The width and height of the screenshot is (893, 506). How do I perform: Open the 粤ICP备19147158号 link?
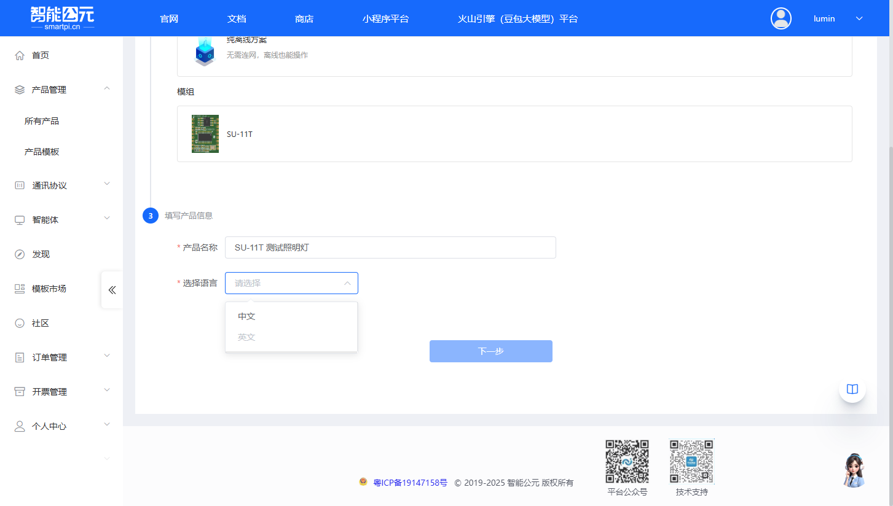click(x=409, y=483)
